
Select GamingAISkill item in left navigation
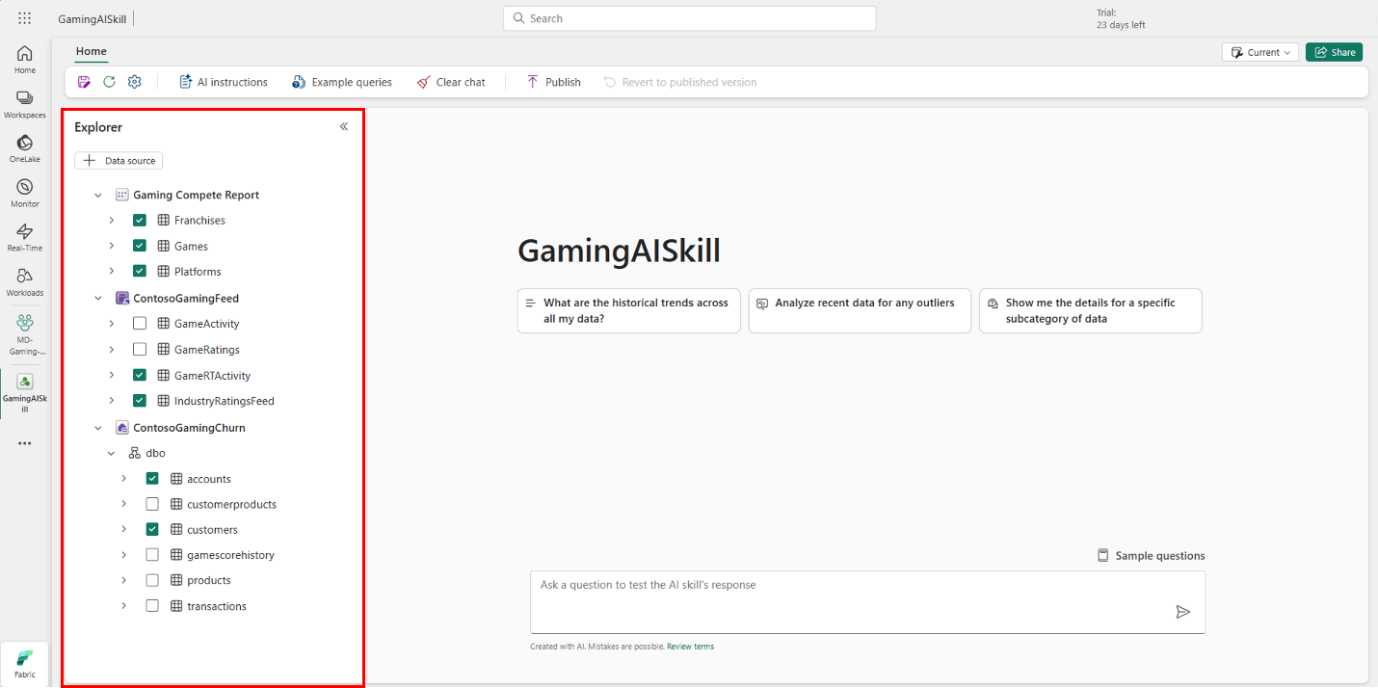click(x=25, y=393)
